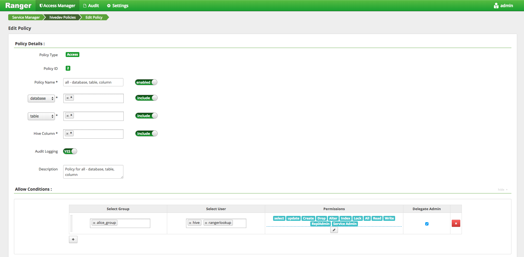This screenshot has height=257, width=524.
Task: Click the Edit Policy breadcrumb
Action: click(94, 17)
